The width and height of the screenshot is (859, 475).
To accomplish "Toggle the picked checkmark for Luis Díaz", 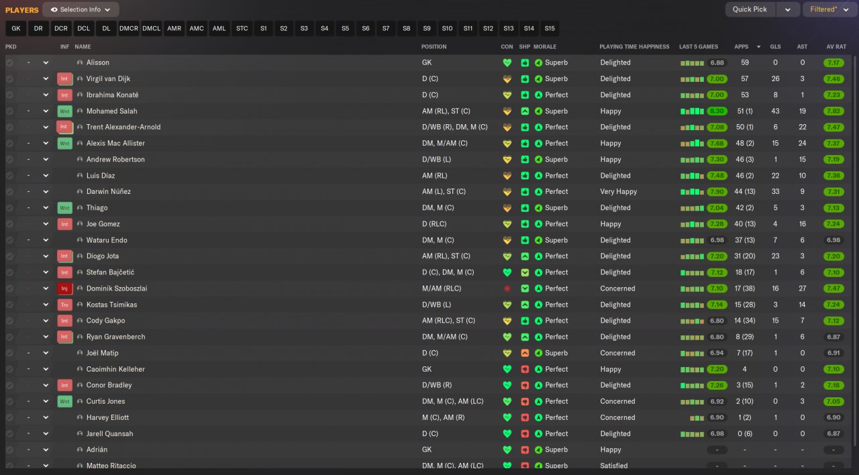I will pyautogui.click(x=9, y=176).
